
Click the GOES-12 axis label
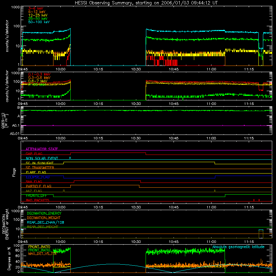[4, 121]
